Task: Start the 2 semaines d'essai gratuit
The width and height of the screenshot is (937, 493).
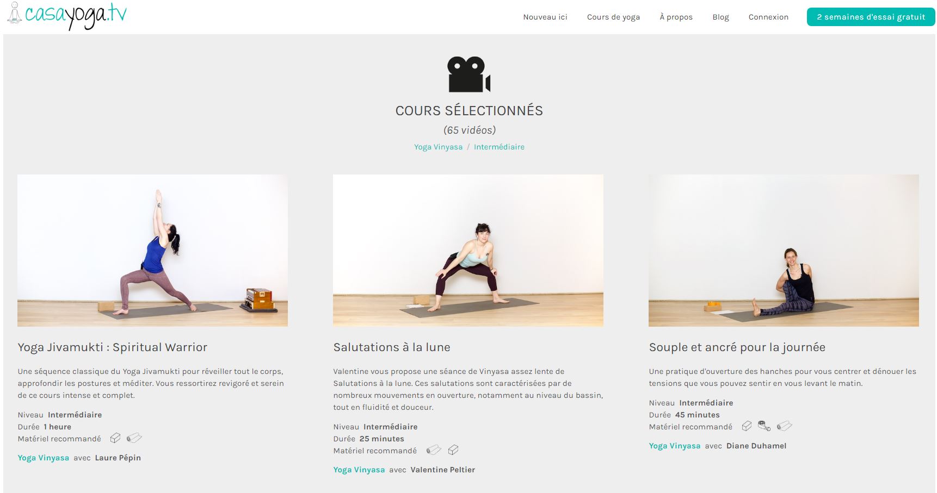Action: 871,17
